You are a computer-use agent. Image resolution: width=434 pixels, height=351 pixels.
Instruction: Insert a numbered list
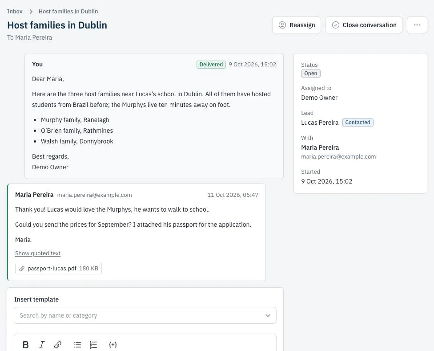click(x=93, y=345)
